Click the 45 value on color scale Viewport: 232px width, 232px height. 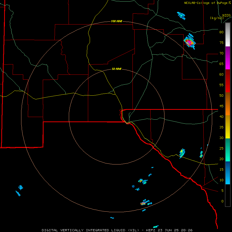click(221, 106)
